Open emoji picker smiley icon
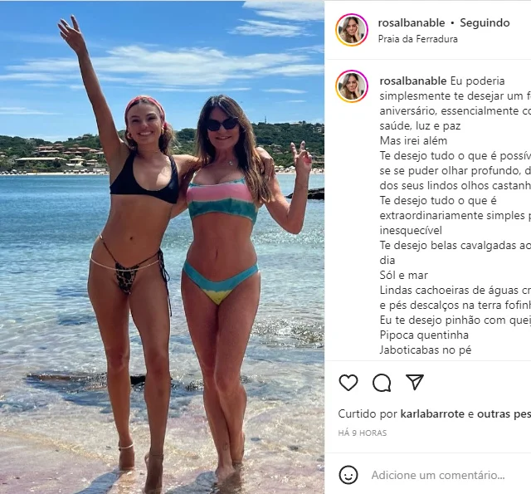The image size is (531, 494). click(x=348, y=475)
